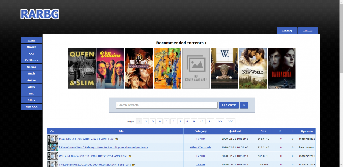Go to page 2

click(x=146, y=121)
